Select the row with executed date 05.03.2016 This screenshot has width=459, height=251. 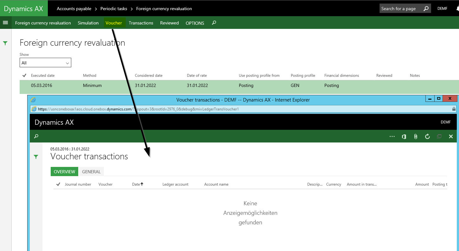click(41, 86)
